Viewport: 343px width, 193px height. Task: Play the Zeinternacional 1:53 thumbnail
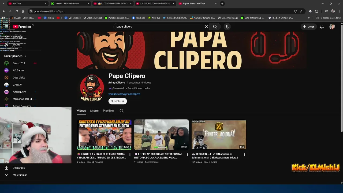click(219, 135)
